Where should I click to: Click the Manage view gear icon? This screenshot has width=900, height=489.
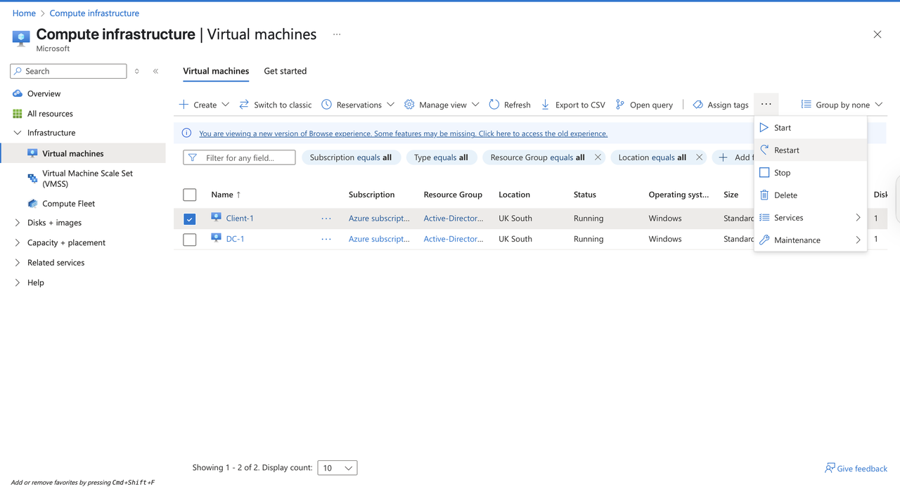pyautogui.click(x=409, y=105)
